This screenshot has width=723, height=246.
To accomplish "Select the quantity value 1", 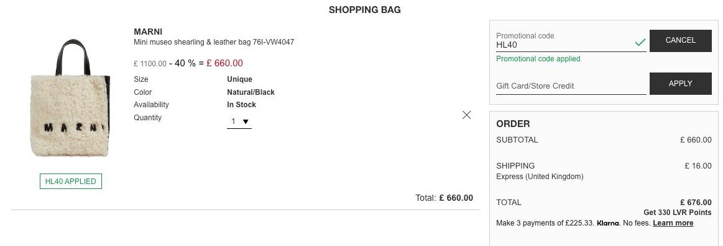I will click(233, 121).
